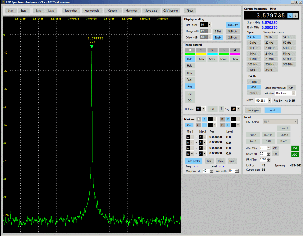Select 5dB/div display scaling
This screenshot has width=303, height=236.
[x=232, y=31]
